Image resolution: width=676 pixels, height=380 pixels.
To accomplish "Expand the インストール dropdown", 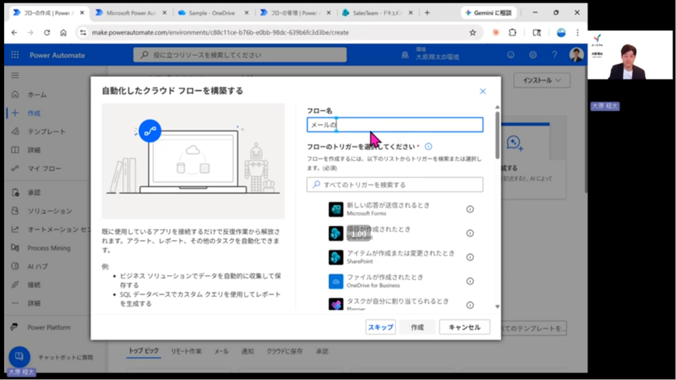I will point(541,80).
